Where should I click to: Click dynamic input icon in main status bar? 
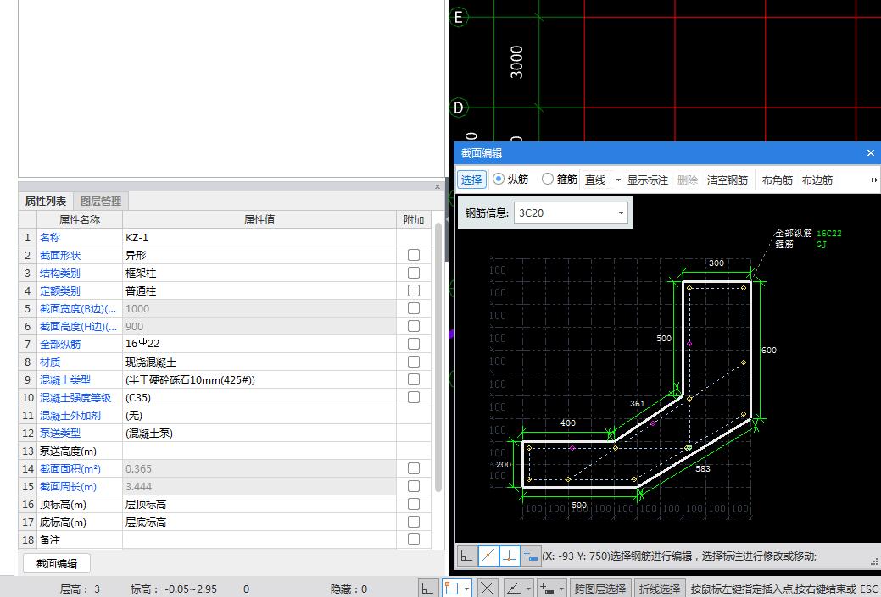click(547, 588)
